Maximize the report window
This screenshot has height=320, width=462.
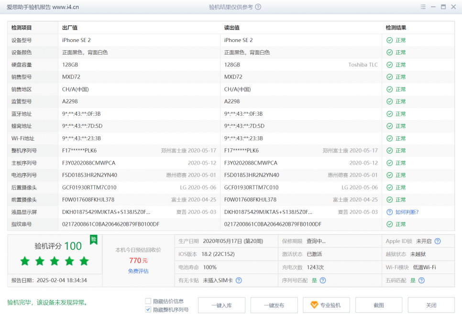[x=443, y=7]
